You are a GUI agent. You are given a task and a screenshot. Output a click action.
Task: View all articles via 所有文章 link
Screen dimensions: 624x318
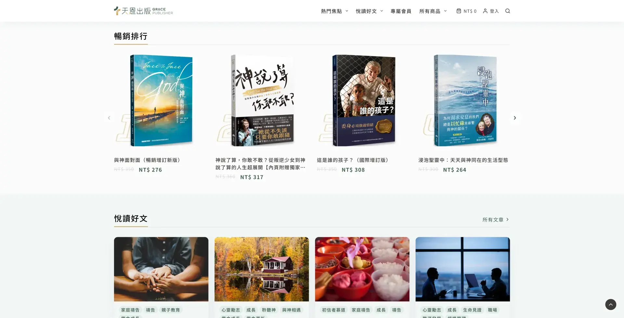click(495, 220)
